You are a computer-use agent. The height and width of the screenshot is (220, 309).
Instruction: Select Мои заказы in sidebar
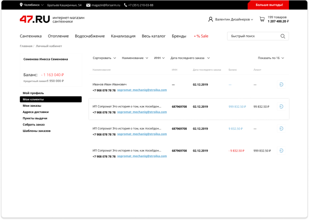click(x=32, y=105)
